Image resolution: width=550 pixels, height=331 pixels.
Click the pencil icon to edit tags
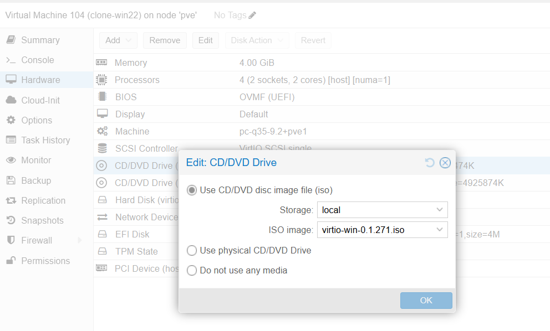[x=252, y=15]
